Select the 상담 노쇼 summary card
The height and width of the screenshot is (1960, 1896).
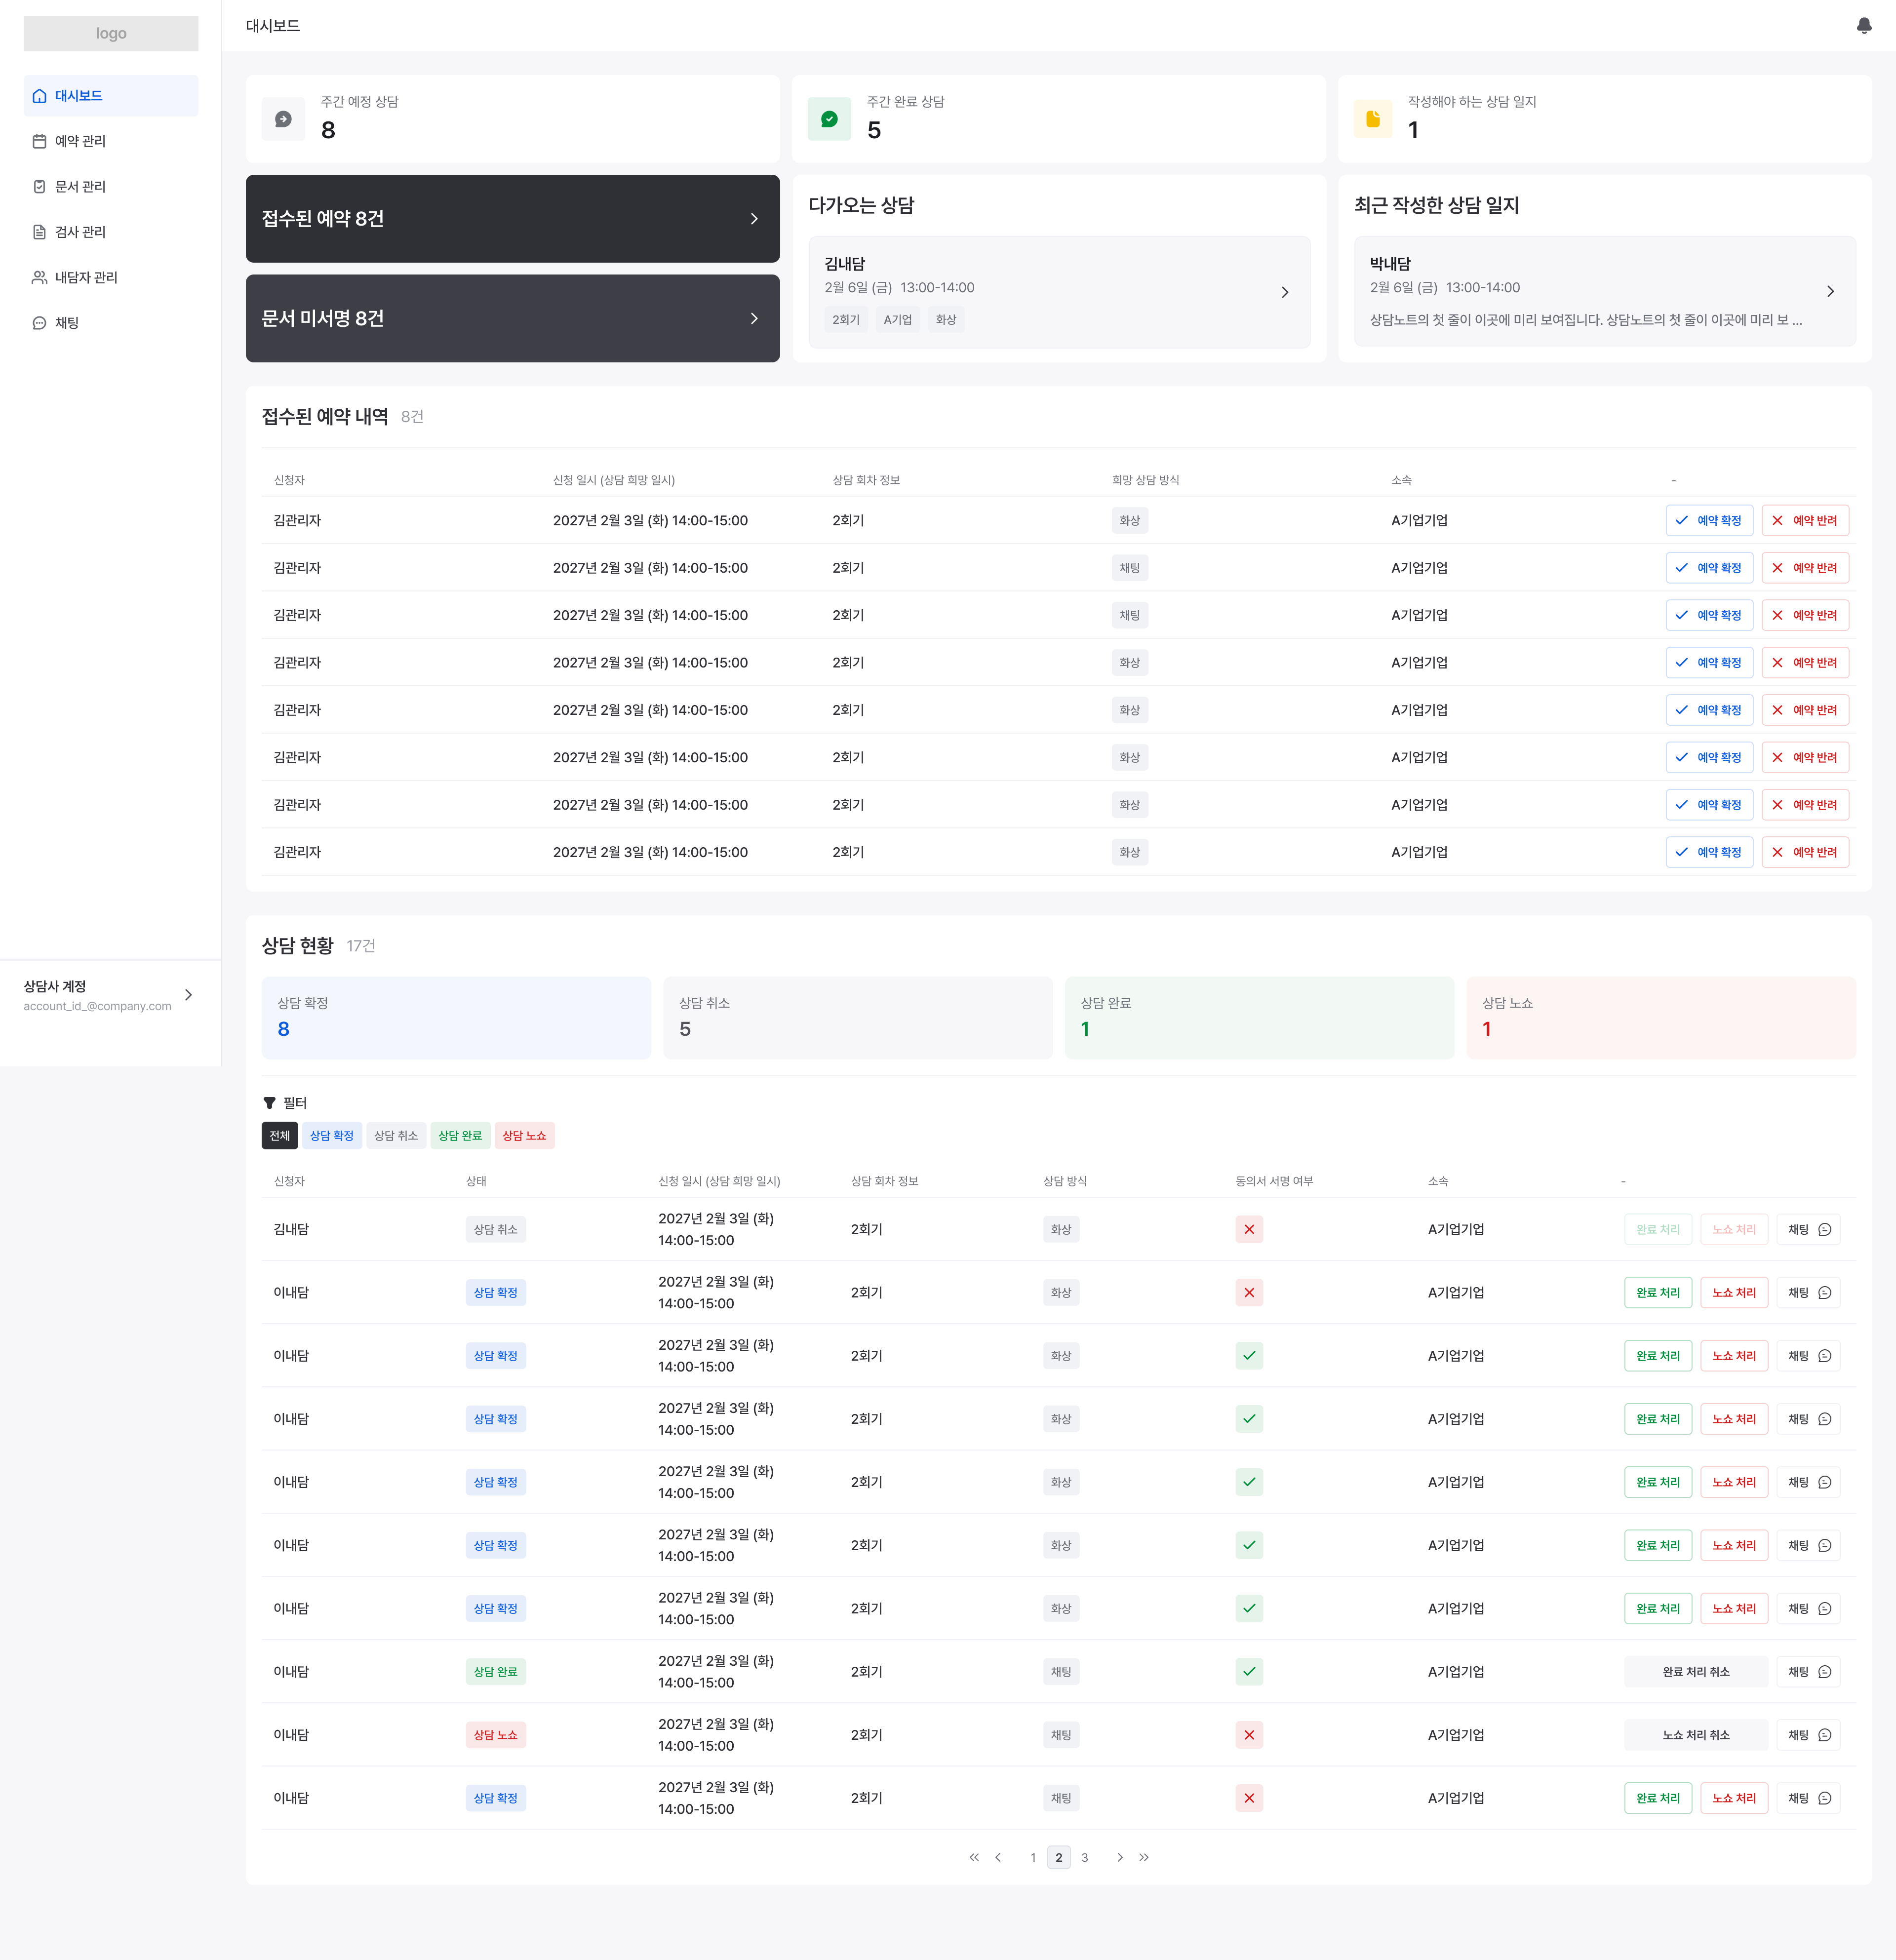click(x=1661, y=1018)
